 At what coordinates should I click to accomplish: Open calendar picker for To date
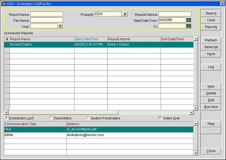(x=189, y=26)
